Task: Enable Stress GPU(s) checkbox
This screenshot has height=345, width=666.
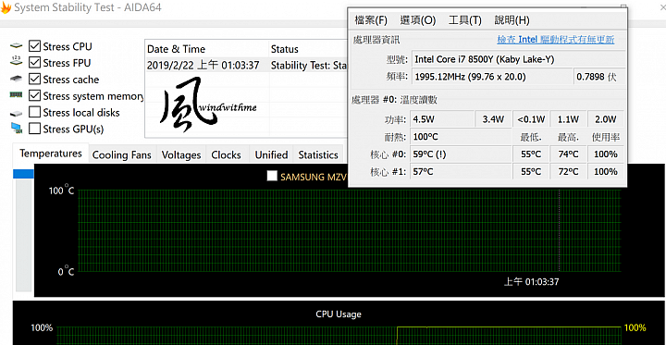Action: (35, 129)
